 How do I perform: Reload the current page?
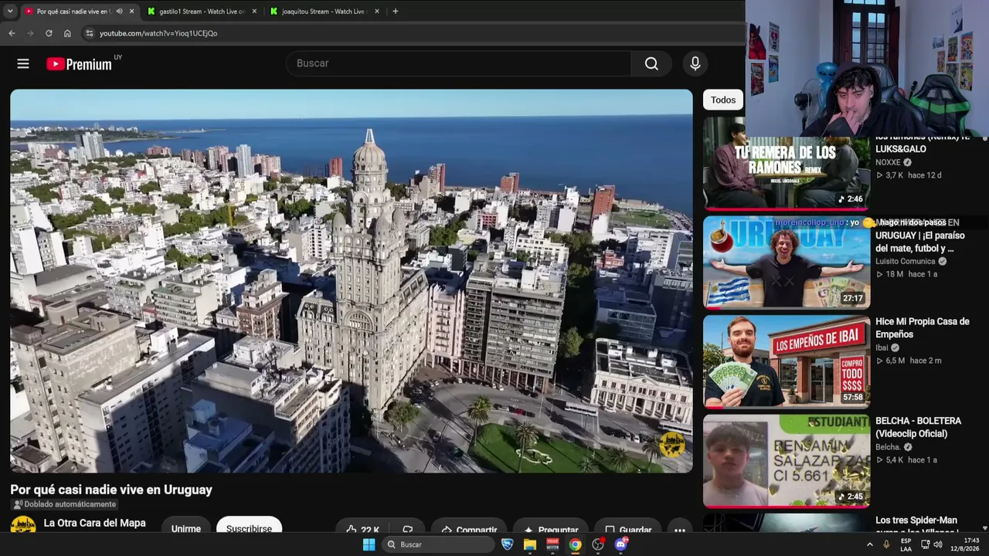[49, 33]
